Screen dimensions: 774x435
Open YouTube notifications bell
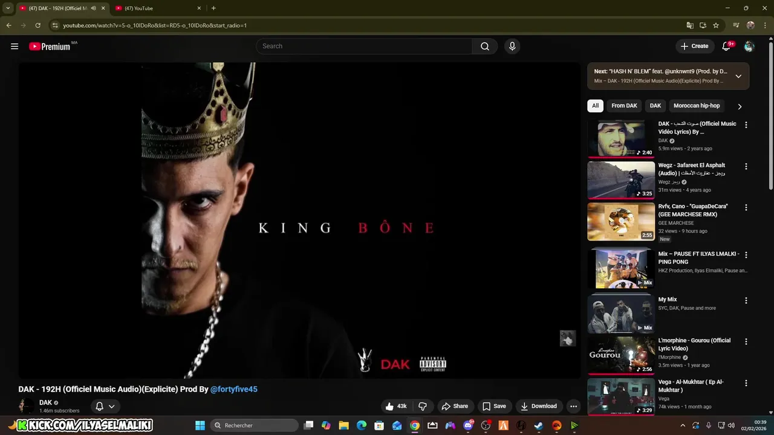click(x=727, y=46)
